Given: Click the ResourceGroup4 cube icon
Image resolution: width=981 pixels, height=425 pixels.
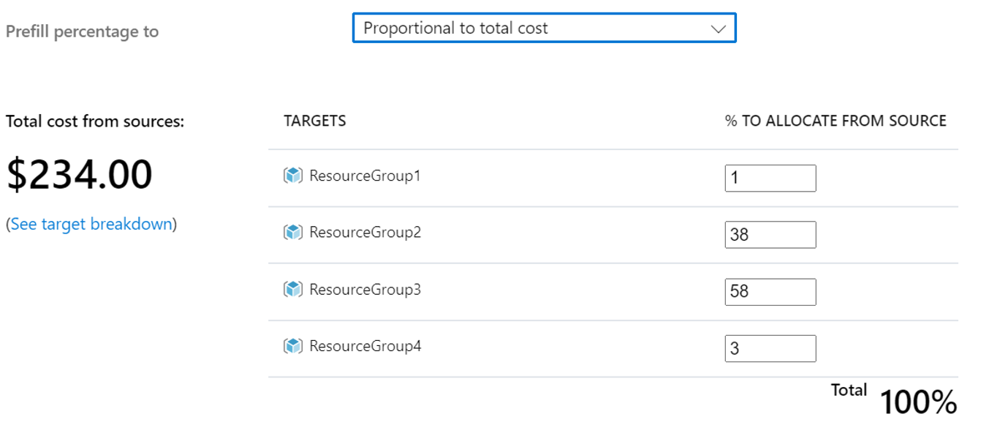Looking at the screenshot, I should click(292, 346).
